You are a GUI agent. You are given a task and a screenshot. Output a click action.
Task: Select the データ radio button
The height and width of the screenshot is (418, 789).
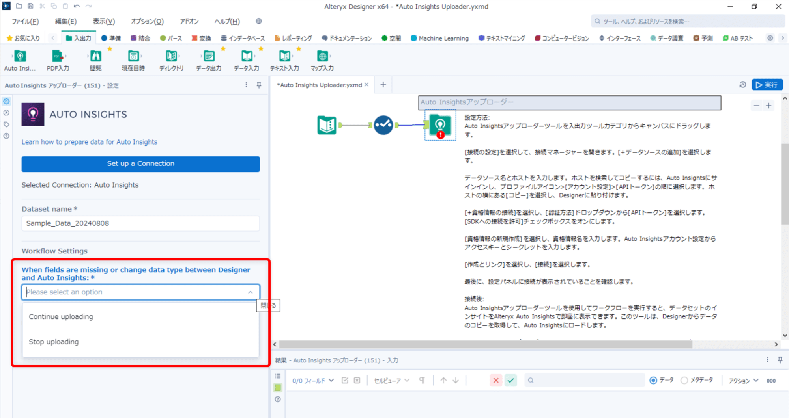[653, 380]
